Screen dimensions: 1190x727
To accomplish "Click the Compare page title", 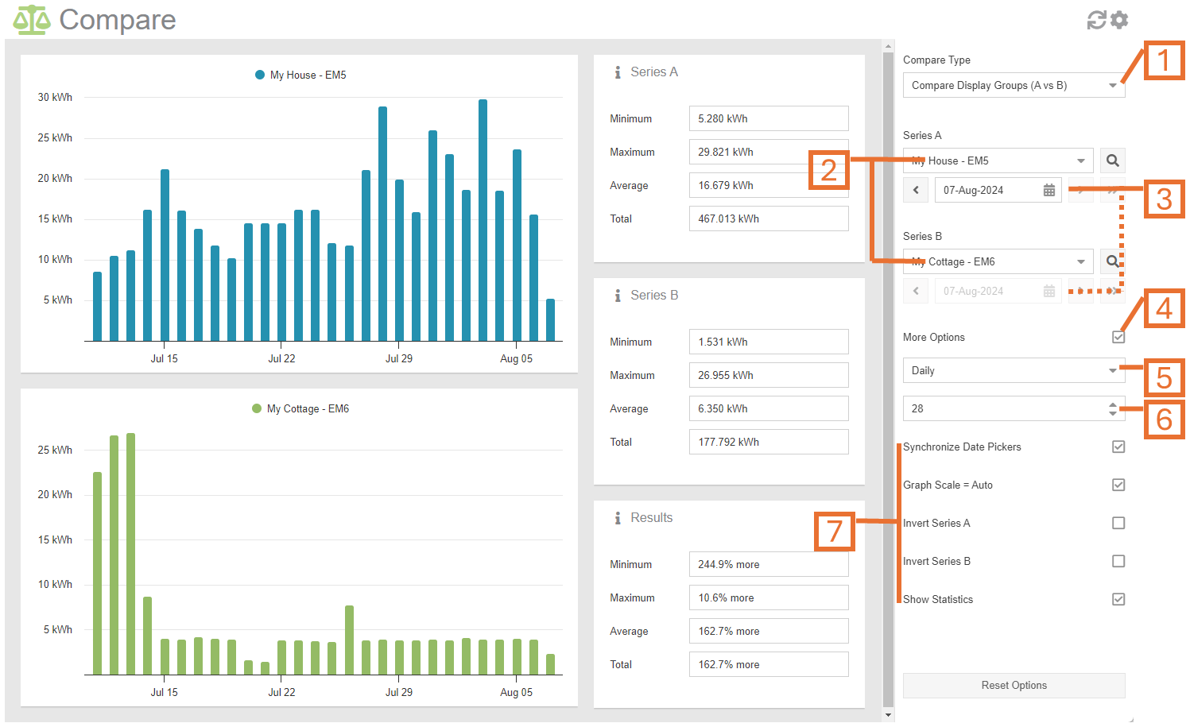I will (x=118, y=20).
